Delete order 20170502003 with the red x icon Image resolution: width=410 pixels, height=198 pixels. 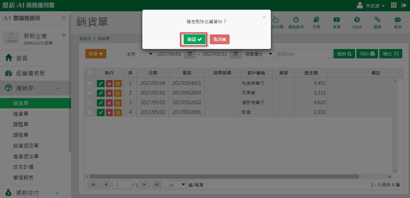coord(109,93)
